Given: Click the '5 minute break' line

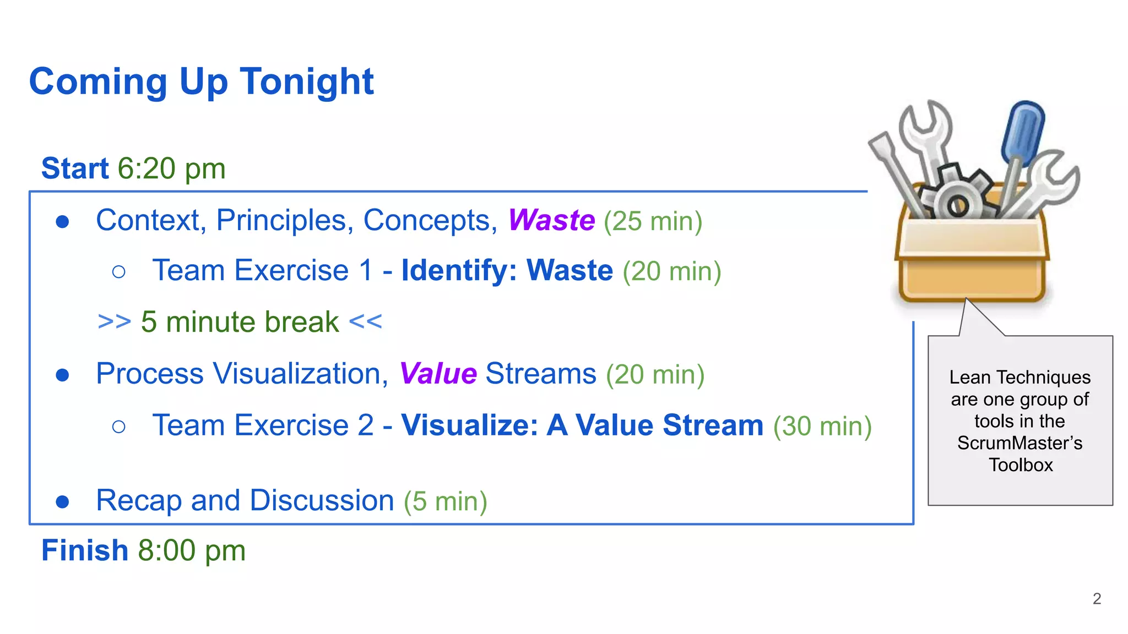Looking at the screenshot, I should tap(240, 322).
